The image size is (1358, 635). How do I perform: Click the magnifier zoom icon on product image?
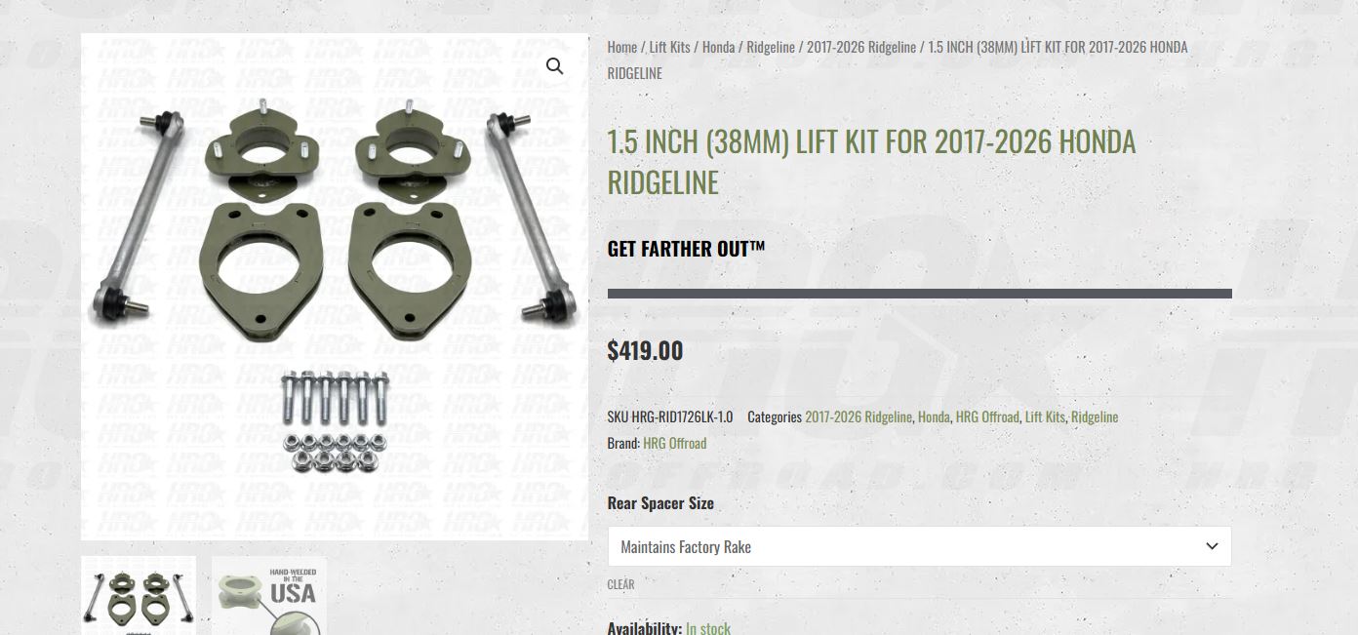coord(554,66)
